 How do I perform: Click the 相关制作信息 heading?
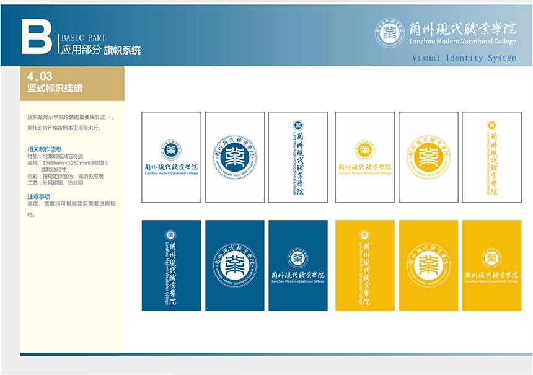point(45,149)
